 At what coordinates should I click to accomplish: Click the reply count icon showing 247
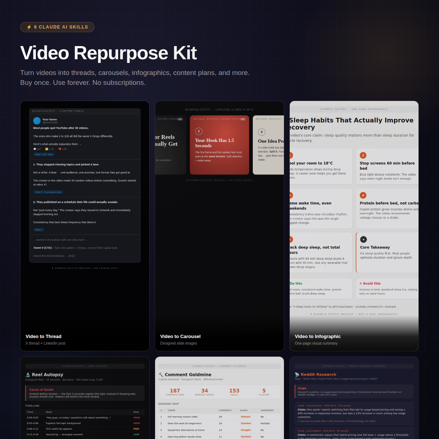(x=34, y=149)
